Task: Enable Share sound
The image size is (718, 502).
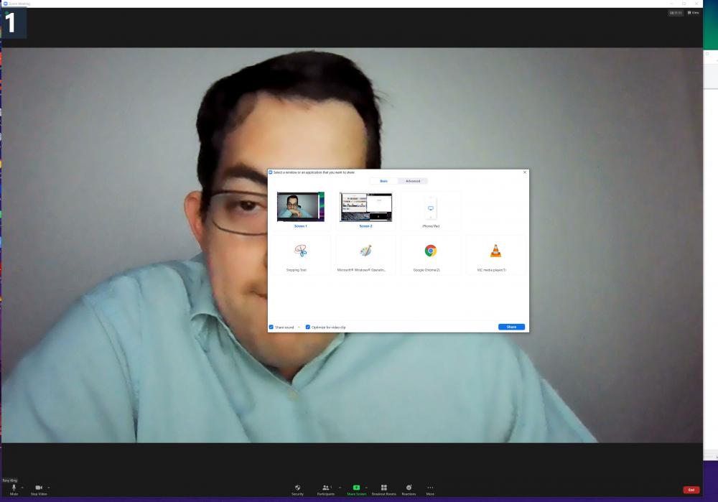Action: point(273,327)
